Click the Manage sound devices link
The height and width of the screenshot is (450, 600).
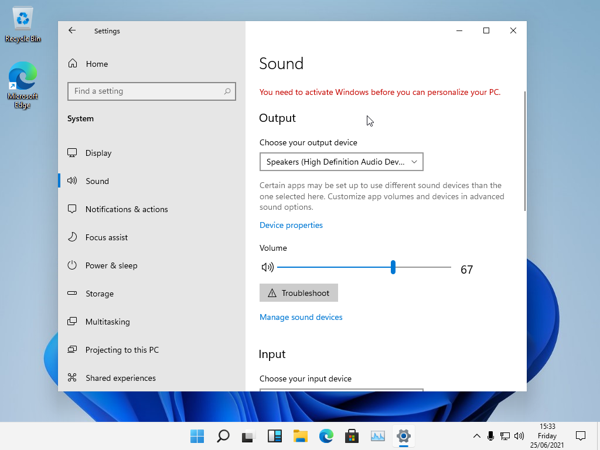[x=301, y=317]
